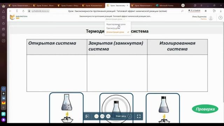Expand the Демонстрация урока mode dropdown
This screenshot has height=126, width=224.
click(115, 19)
